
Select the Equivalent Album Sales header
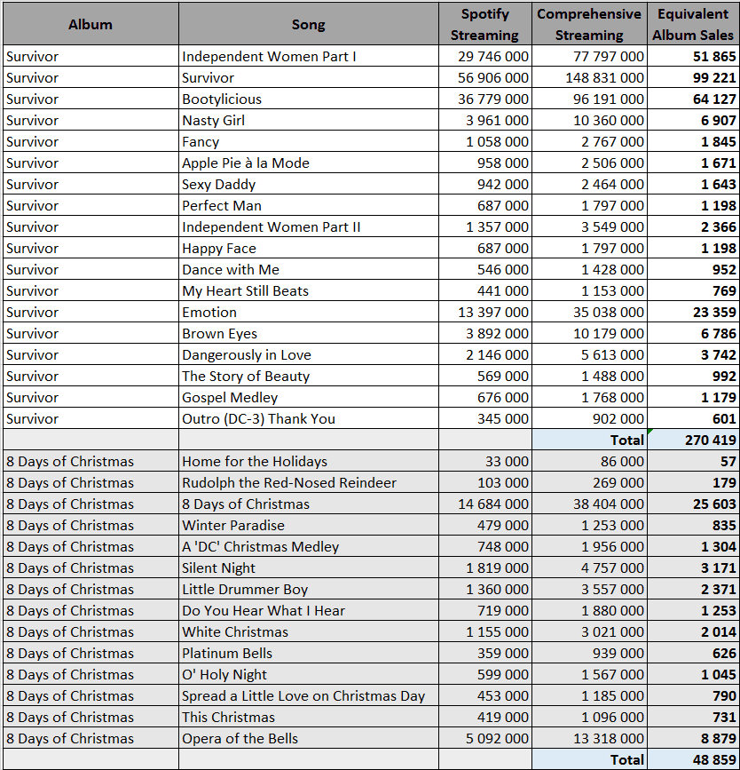click(x=693, y=24)
